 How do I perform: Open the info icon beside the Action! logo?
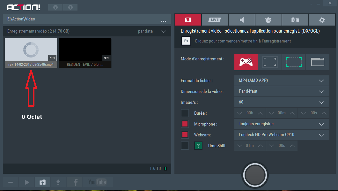tap(55, 7)
